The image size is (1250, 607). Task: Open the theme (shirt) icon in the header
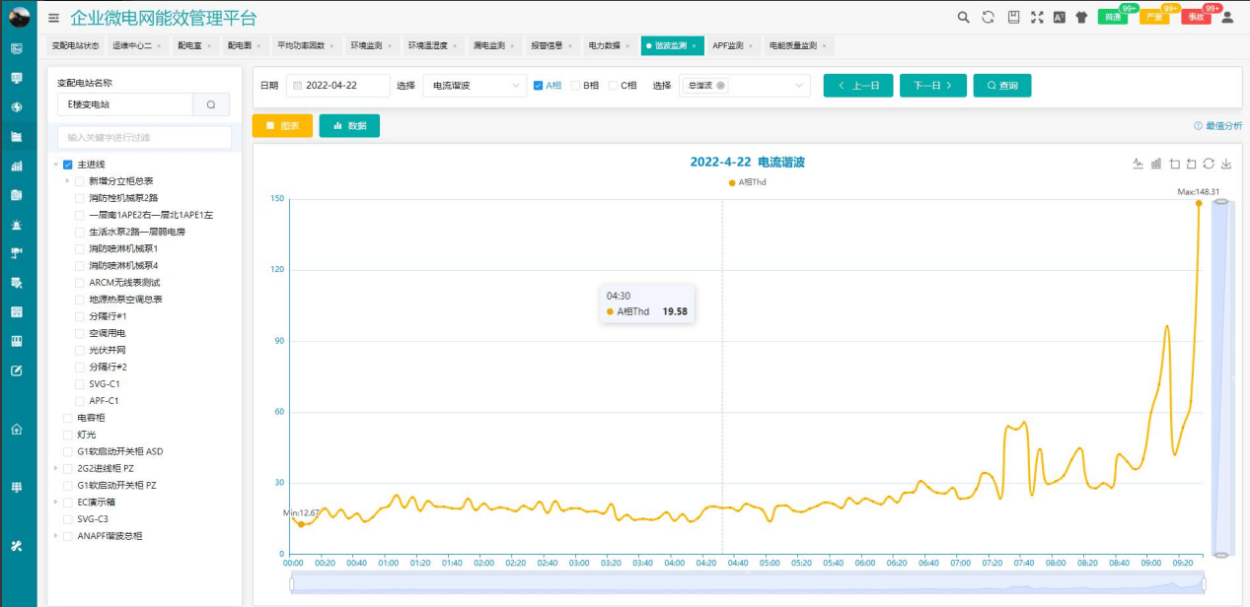pyautogui.click(x=1081, y=17)
